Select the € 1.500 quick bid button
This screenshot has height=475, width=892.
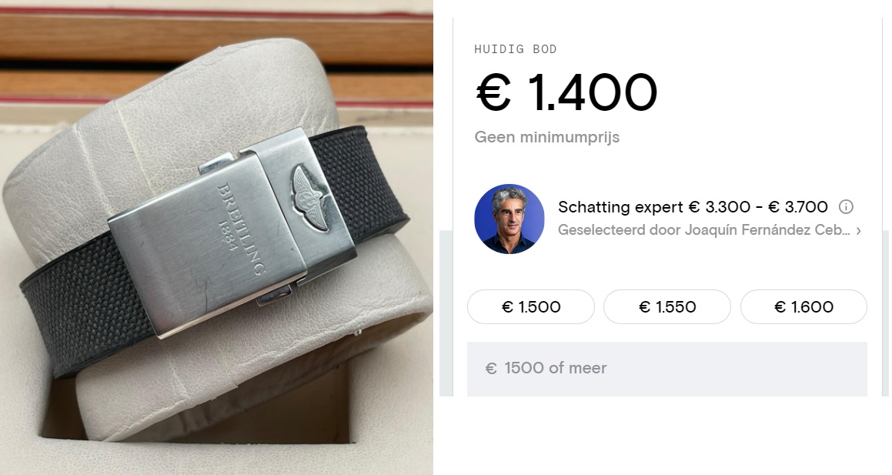coord(531,306)
